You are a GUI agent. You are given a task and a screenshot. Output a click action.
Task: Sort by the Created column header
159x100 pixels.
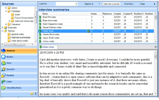tap(118, 14)
